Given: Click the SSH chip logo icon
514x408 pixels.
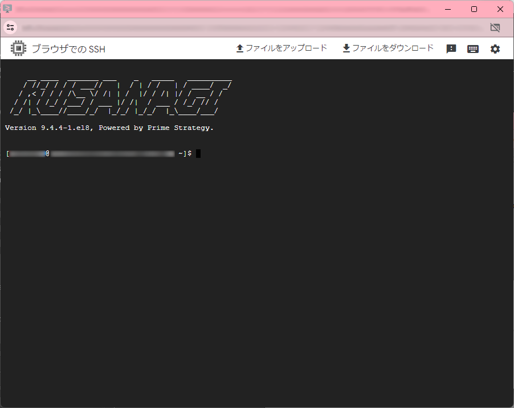Looking at the screenshot, I should point(18,48).
